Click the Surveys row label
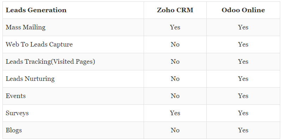The height and width of the screenshot is (139, 282). (x=17, y=113)
